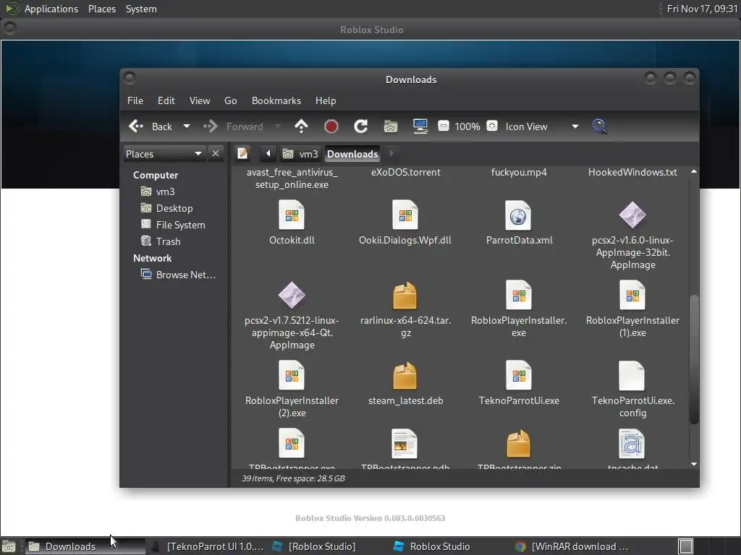Select the TeknoParrotUi.exe.config file icon

632,376
